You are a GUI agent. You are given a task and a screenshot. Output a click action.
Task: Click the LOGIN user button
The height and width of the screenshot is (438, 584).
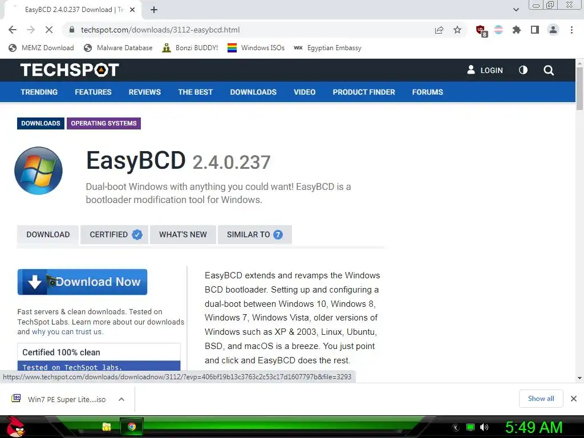(485, 70)
